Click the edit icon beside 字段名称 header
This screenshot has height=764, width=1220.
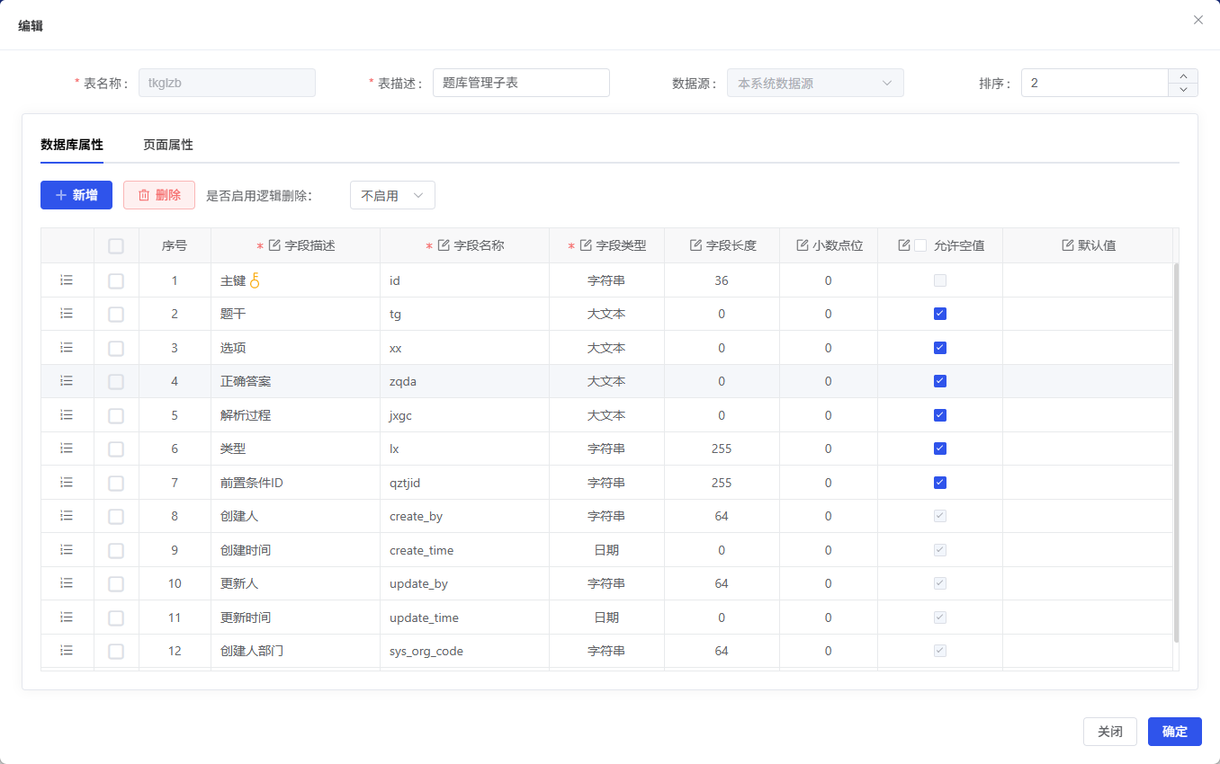click(444, 245)
